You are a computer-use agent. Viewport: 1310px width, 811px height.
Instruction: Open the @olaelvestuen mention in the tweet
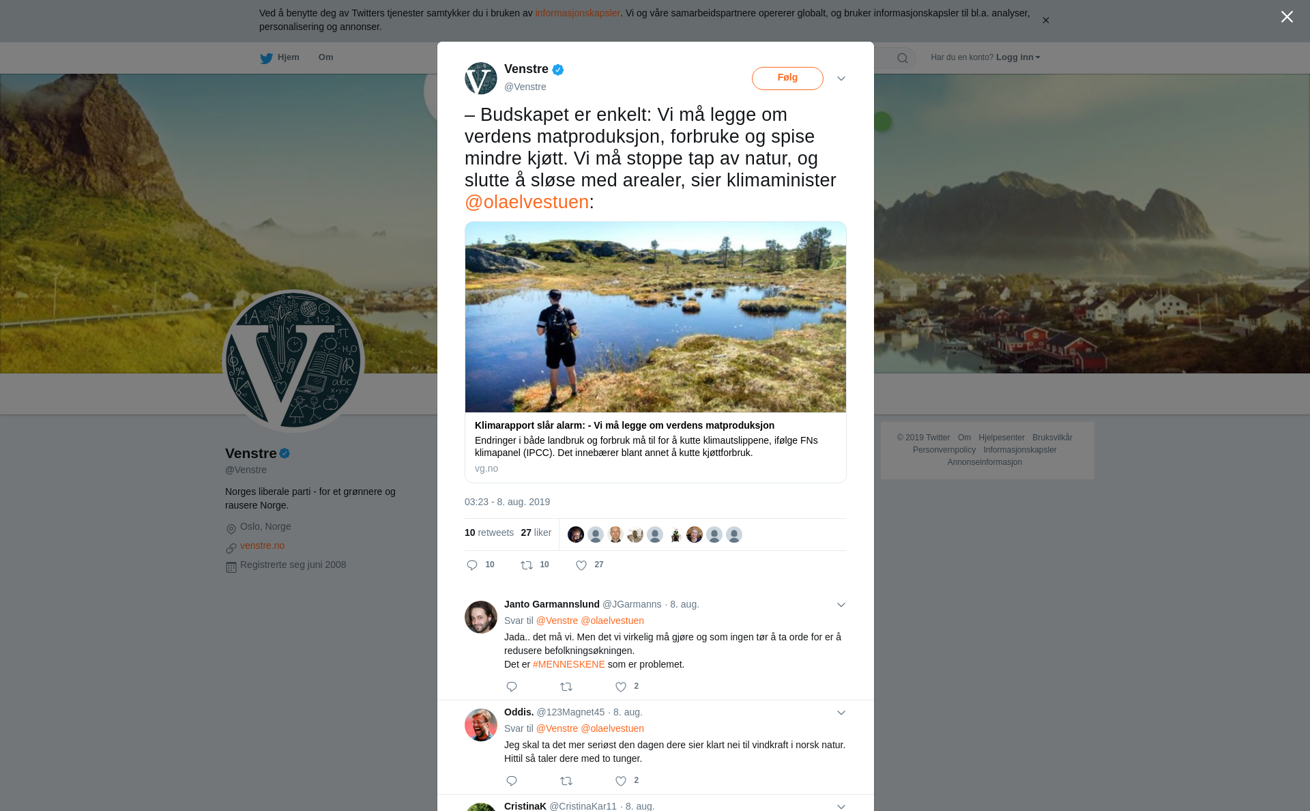pyautogui.click(x=527, y=202)
